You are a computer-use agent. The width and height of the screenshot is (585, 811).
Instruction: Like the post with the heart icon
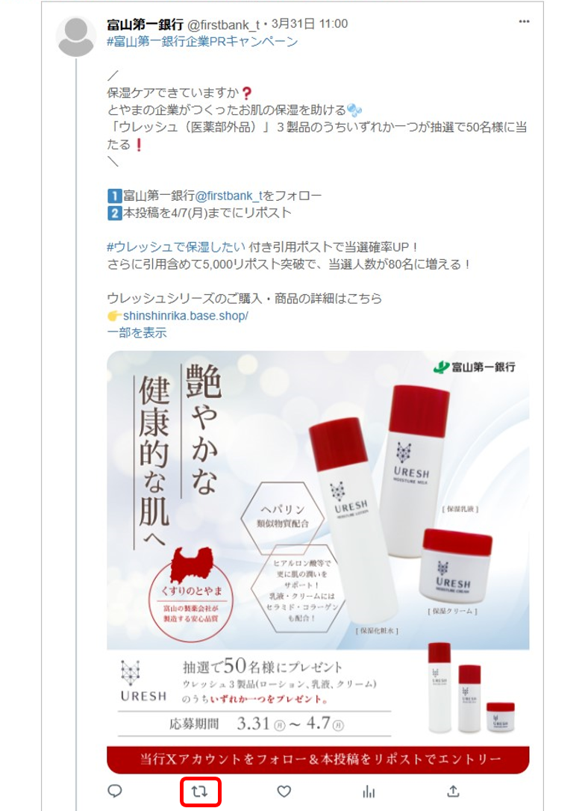[x=284, y=791]
